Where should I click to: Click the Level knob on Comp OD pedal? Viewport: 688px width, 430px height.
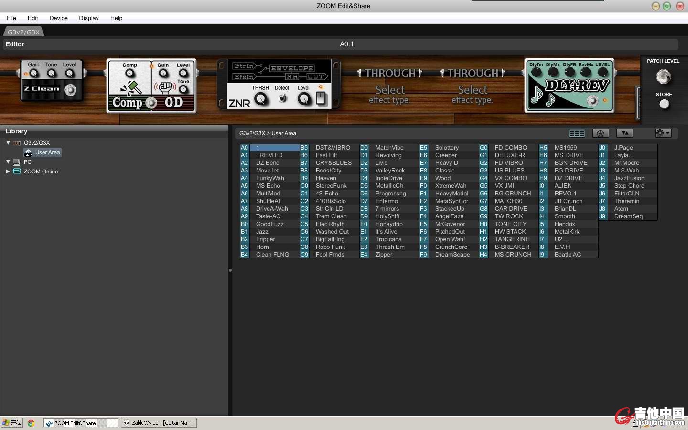click(x=183, y=73)
